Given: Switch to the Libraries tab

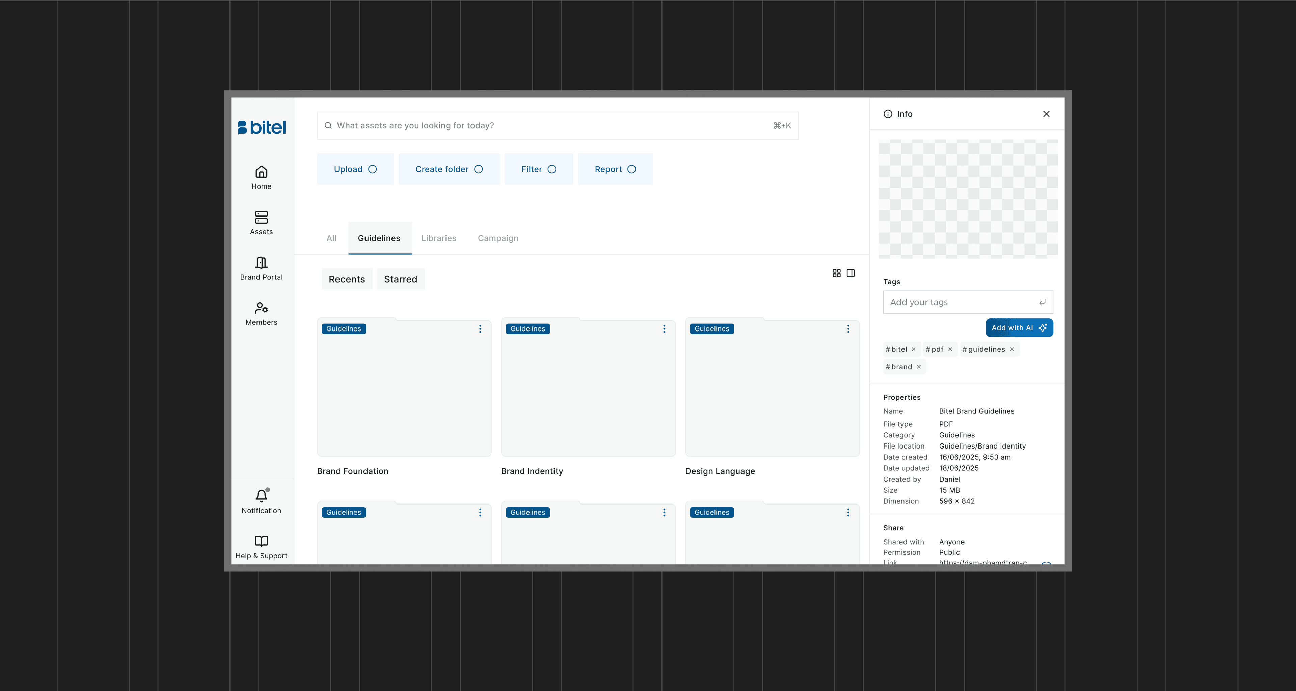Looking at the screenshot, I should coord(438,238).
